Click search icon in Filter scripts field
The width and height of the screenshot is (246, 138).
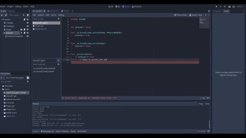tap(59, 19)
